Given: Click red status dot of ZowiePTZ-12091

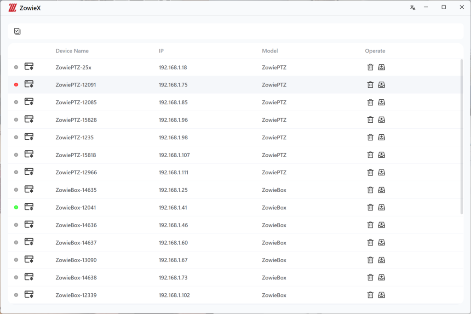Looking at the screenshot, I should [x=16, y=85].
